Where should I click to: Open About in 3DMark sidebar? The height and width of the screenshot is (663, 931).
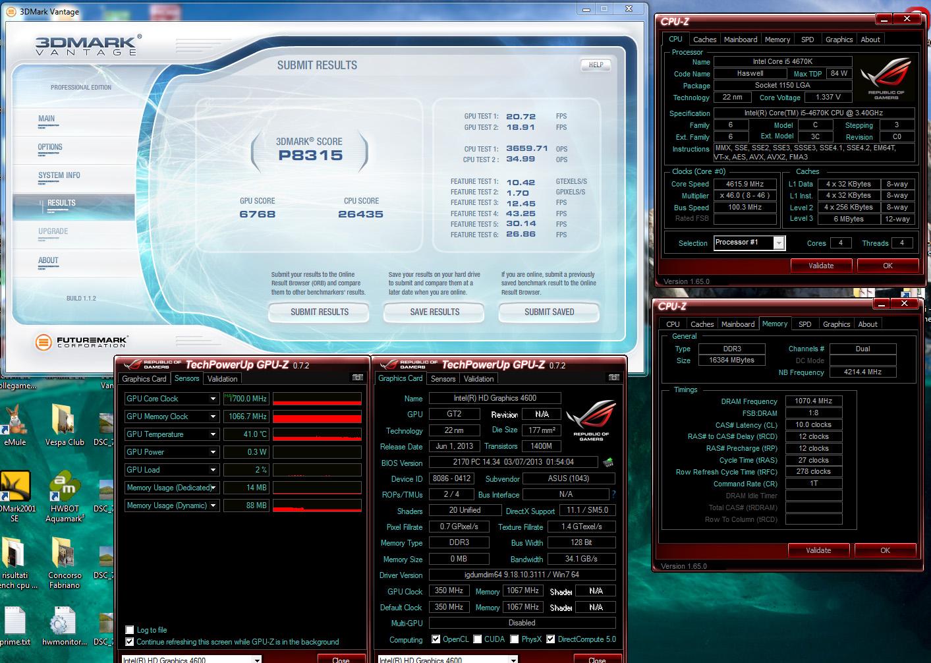(48, 260)
